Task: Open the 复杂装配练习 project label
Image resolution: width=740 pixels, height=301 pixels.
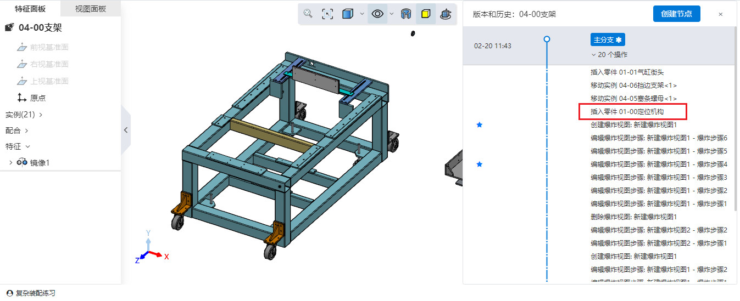Action: [36, 293]
